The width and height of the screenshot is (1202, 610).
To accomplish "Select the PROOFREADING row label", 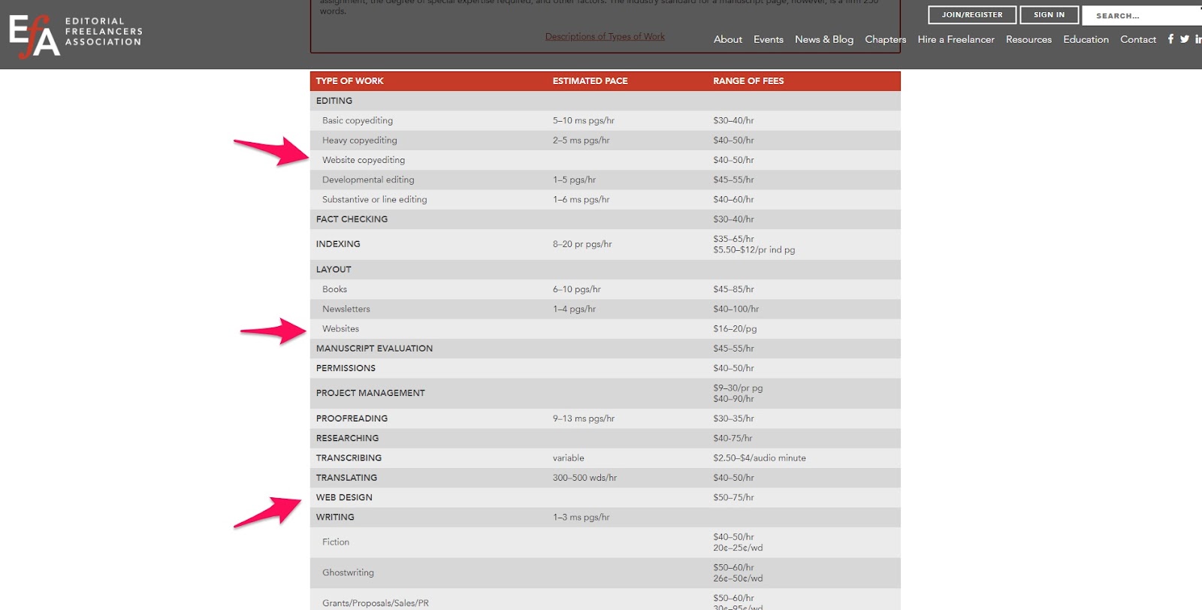I will click(352, 418).
